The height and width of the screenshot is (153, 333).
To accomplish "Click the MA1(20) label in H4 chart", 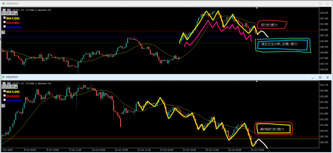I will tap(13, 18).
